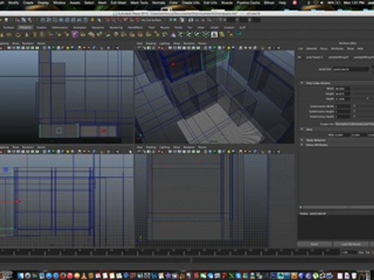Switch to the Animation shelf tab
This screenshot has height=280, width=374.
(x=79, y=28)
